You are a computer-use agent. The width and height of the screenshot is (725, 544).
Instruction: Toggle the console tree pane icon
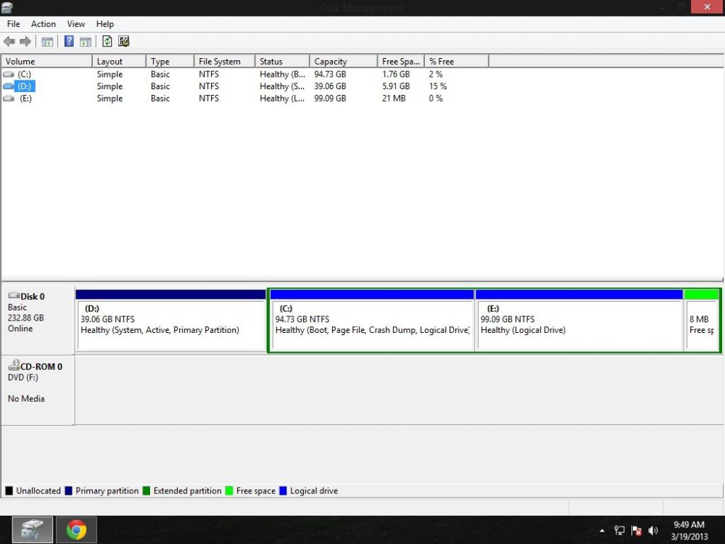tap(46, 41)
